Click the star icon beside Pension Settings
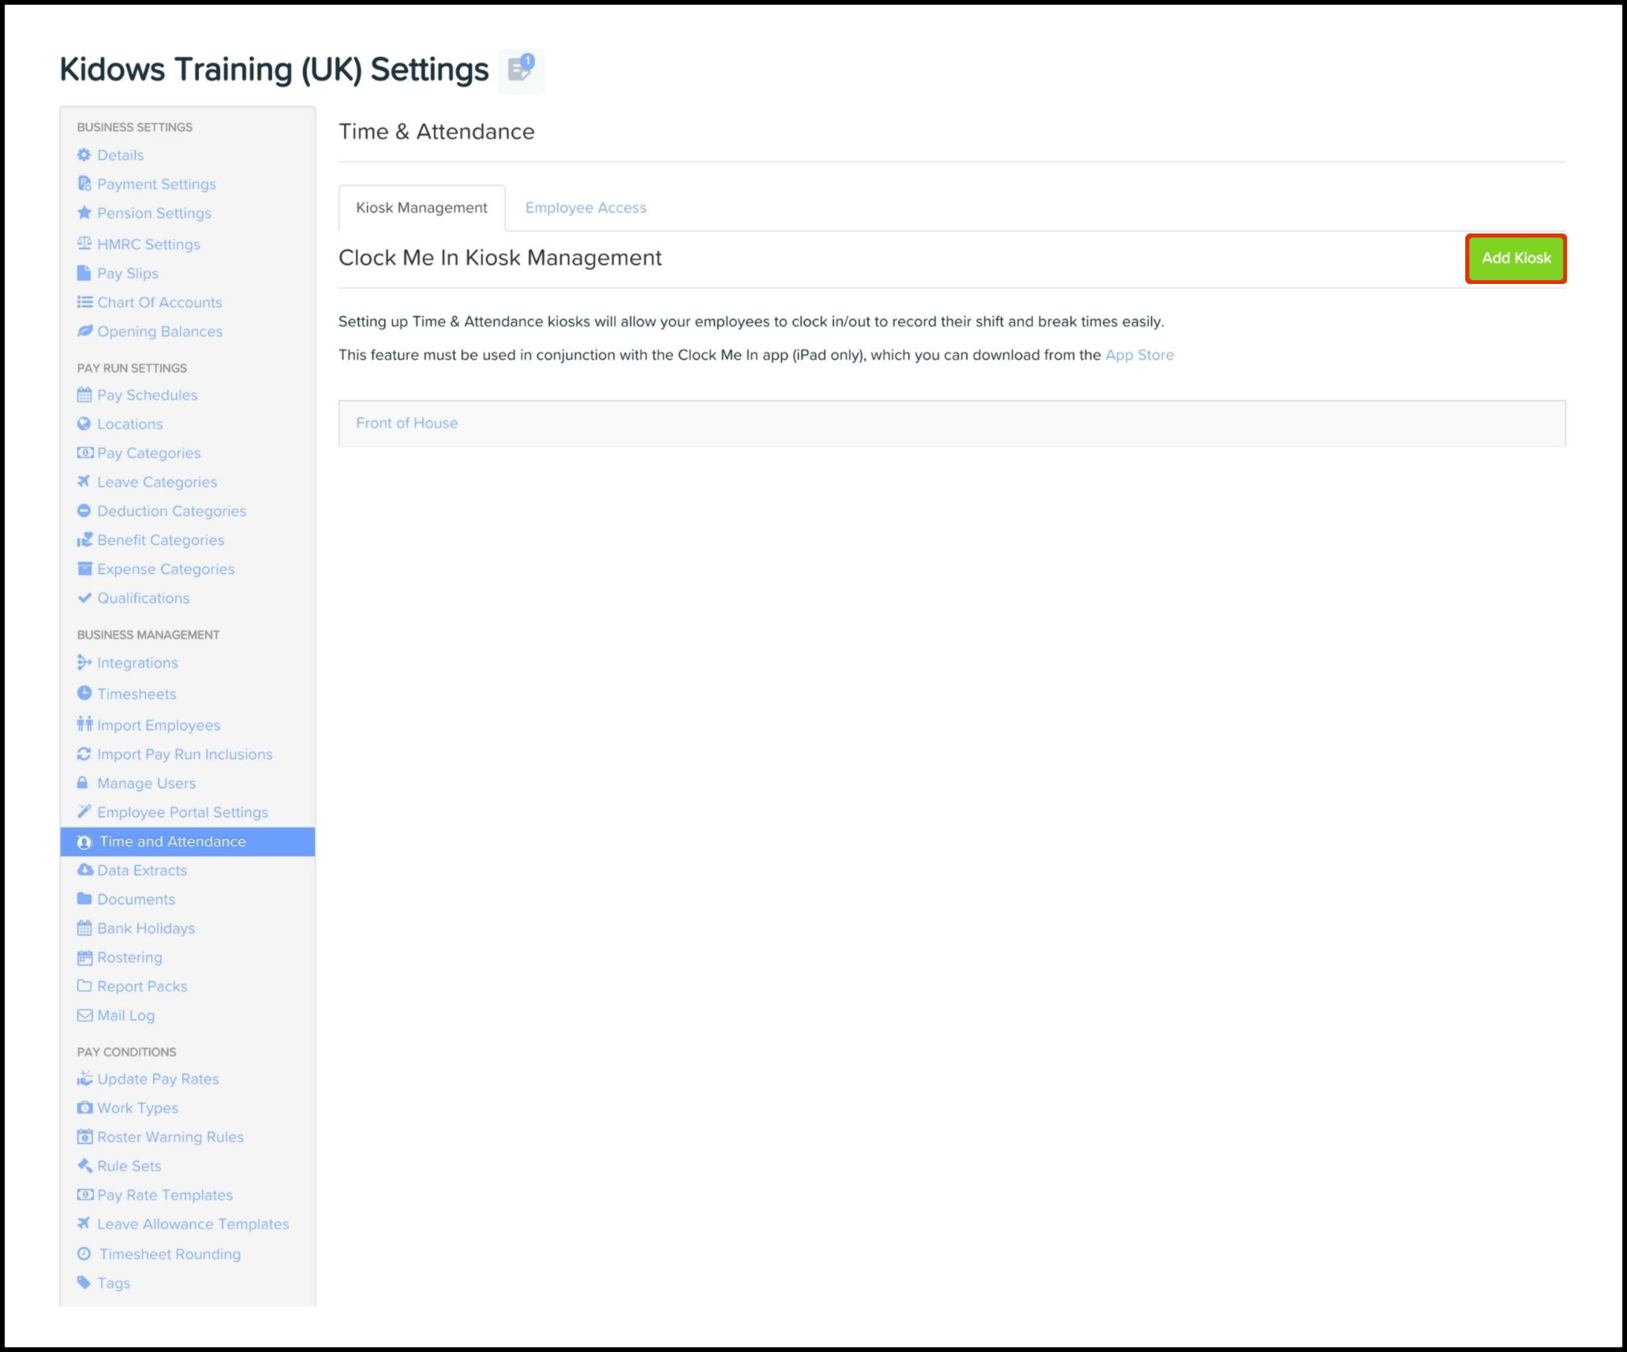1627x1352 pixels. tap(84, 213)
